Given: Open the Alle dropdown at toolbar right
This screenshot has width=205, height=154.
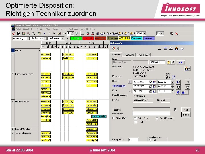Looking at the screenshot, I should (x=162, y=34).
